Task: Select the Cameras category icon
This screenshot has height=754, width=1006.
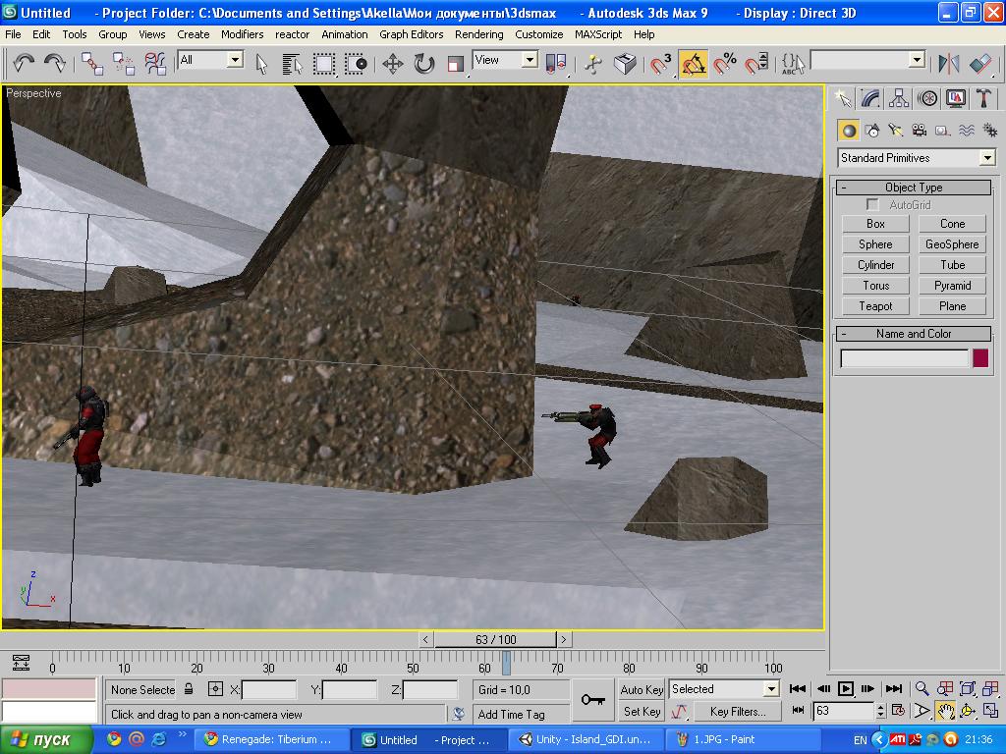Action: (920, 131)
